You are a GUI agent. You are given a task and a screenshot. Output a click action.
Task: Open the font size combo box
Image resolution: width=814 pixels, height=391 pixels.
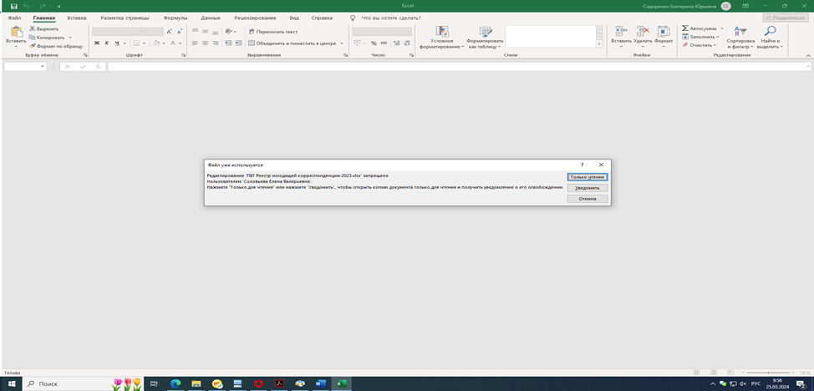[x=154, y=32]
